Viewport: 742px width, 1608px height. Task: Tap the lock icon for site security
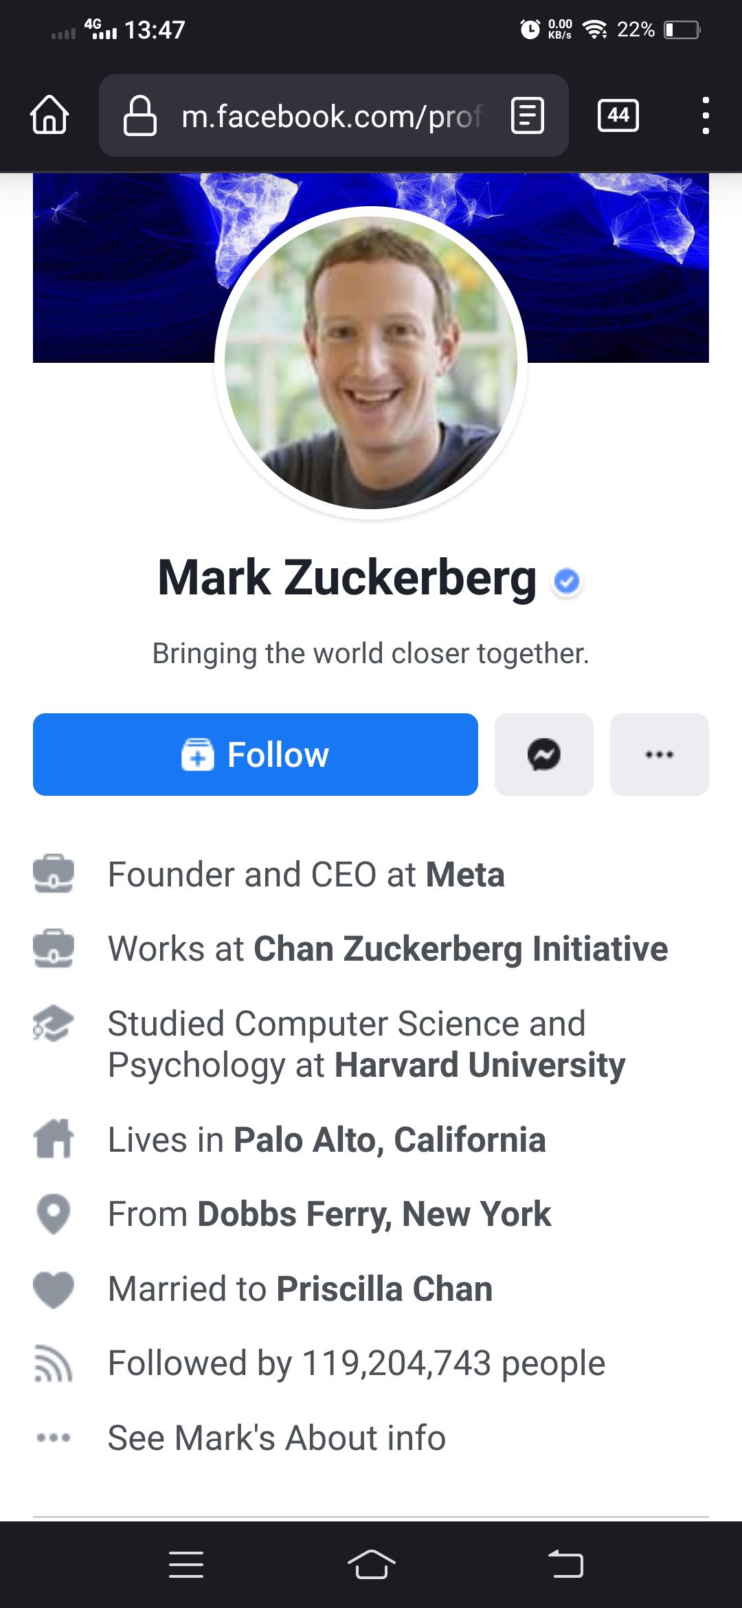pos(139,115)
